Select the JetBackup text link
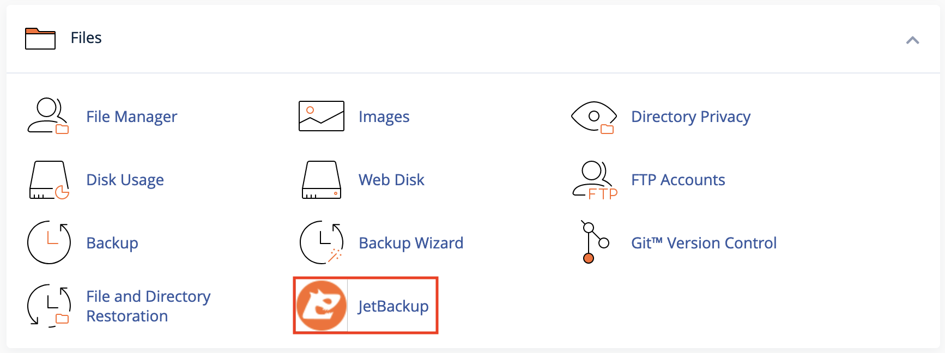 click(393, 306)
